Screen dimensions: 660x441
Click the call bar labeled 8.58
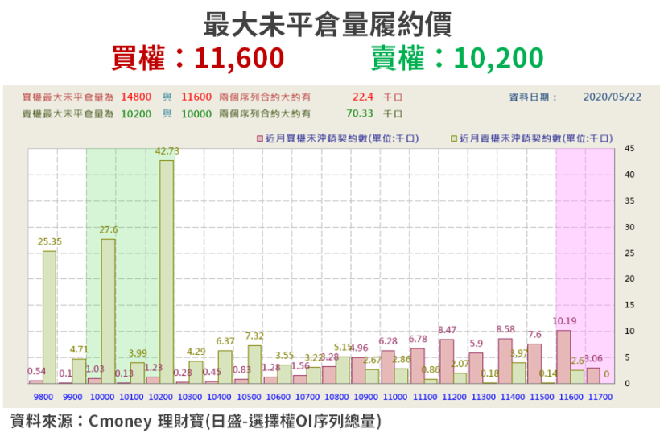505,361
